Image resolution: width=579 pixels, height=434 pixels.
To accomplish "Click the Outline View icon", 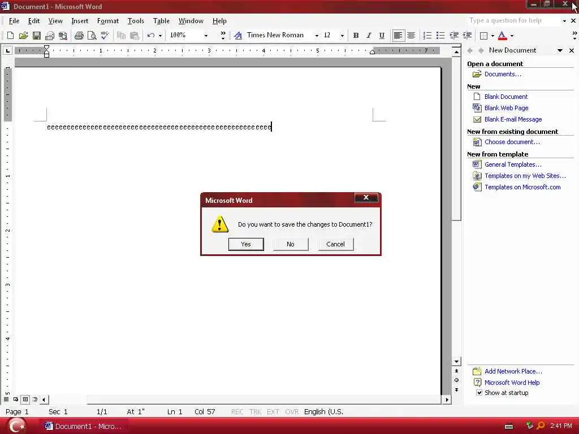I will point(35,400).
